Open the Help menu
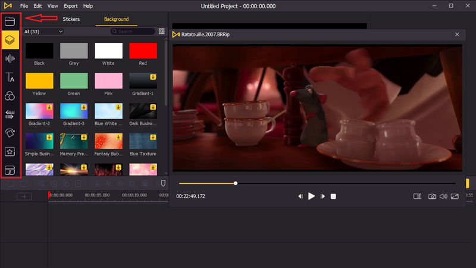 tap(88, 6)
